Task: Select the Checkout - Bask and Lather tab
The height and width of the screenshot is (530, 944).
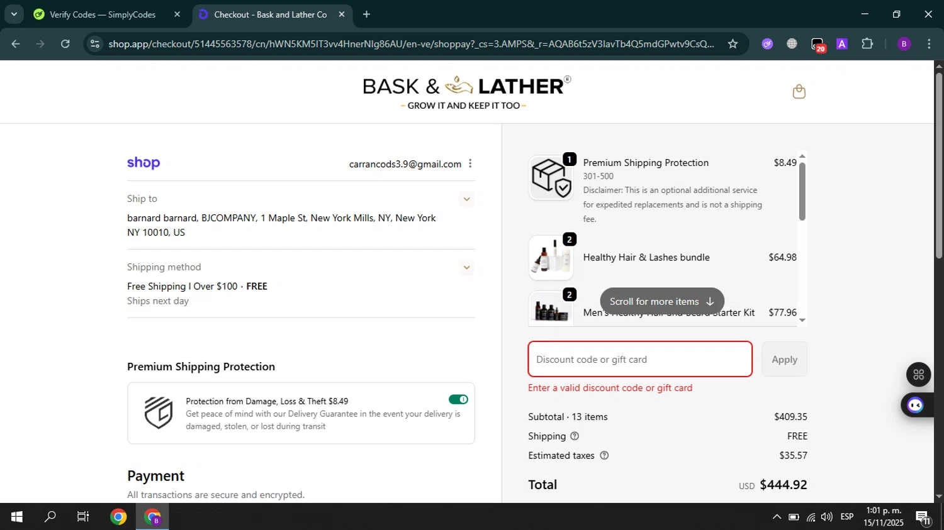Action: (x=271, y=14)
